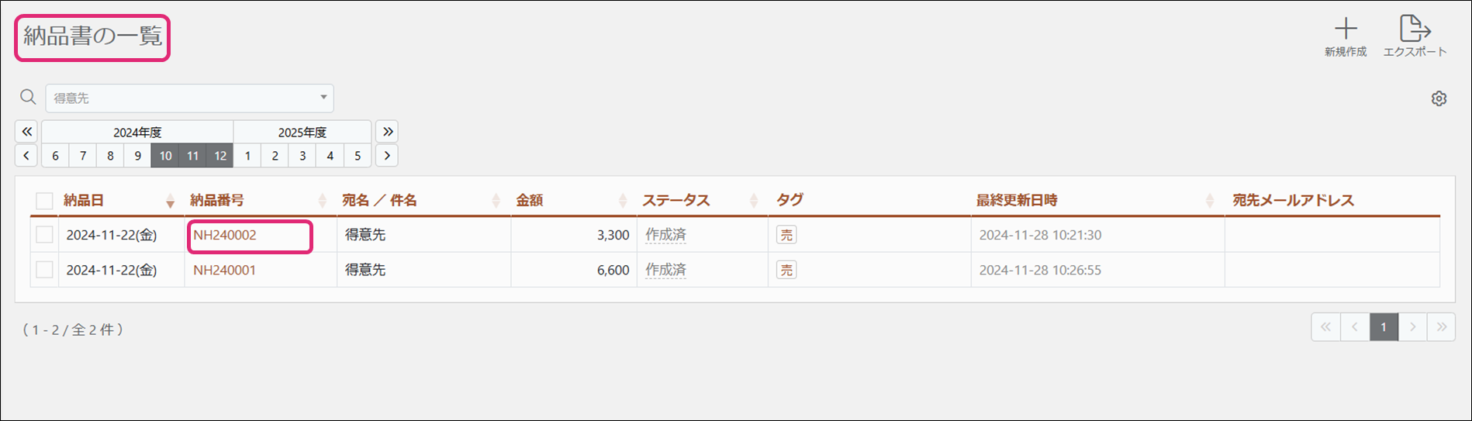Jump forward a year with double-right chevron
Image resolution: width=1472 pixels, height=421 pixels.
click(387, 132)
